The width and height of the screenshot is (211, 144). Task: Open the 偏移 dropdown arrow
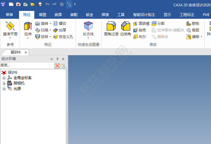click(201, 37)
